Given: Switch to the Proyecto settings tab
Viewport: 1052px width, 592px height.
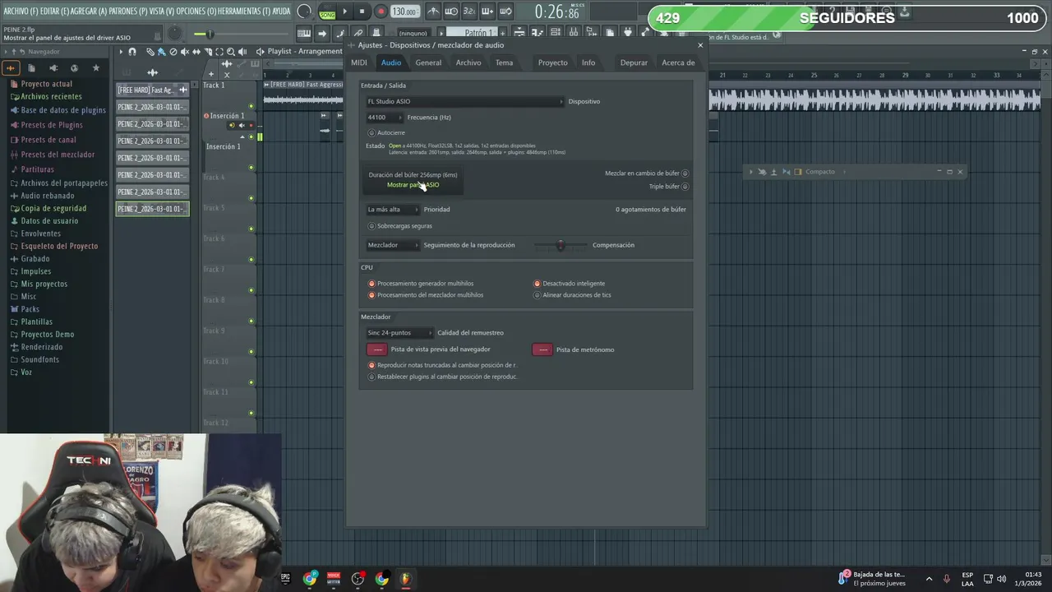Looking at the screenshot, I should [x=552, y=62].
